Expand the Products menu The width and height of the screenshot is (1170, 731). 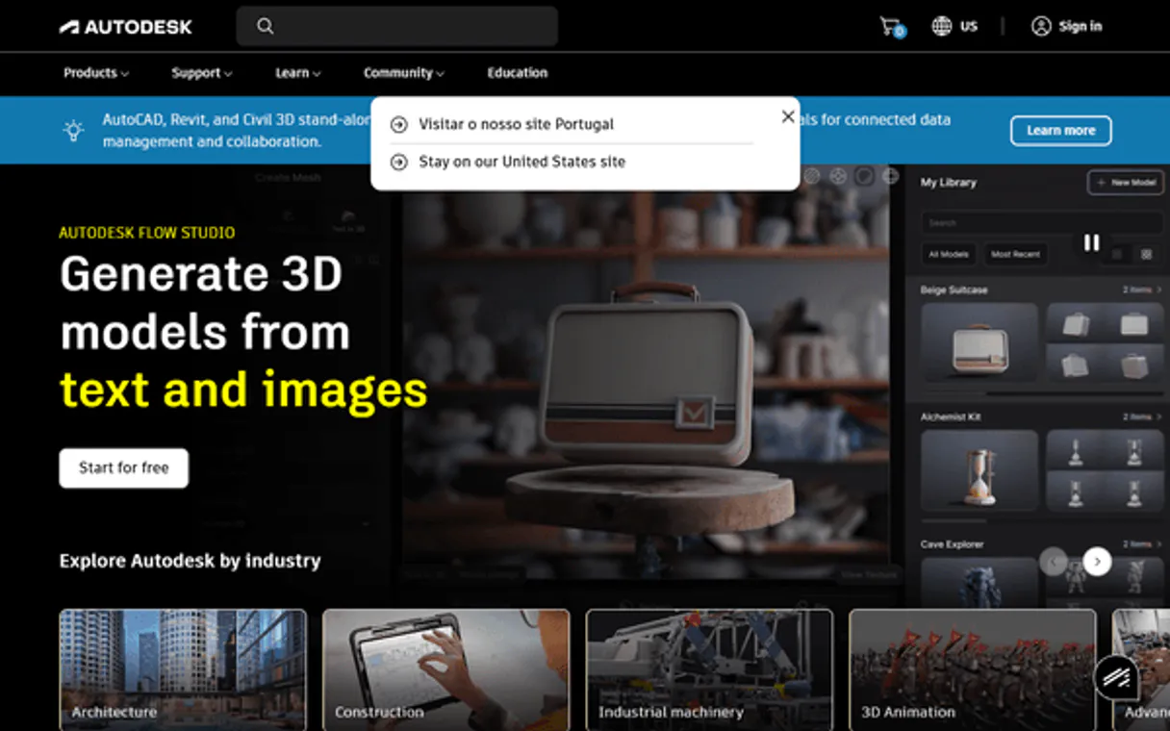[96, 73]
